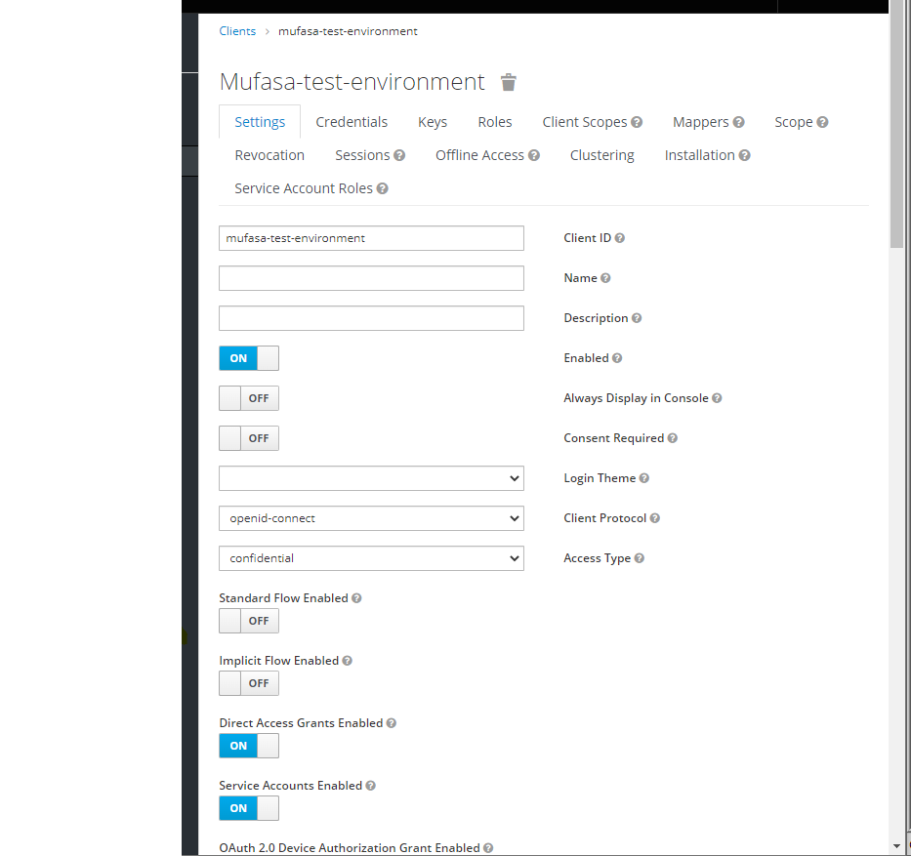Open the Clustering tab
The image size is (911, 856).
click(x=601, y=155)
